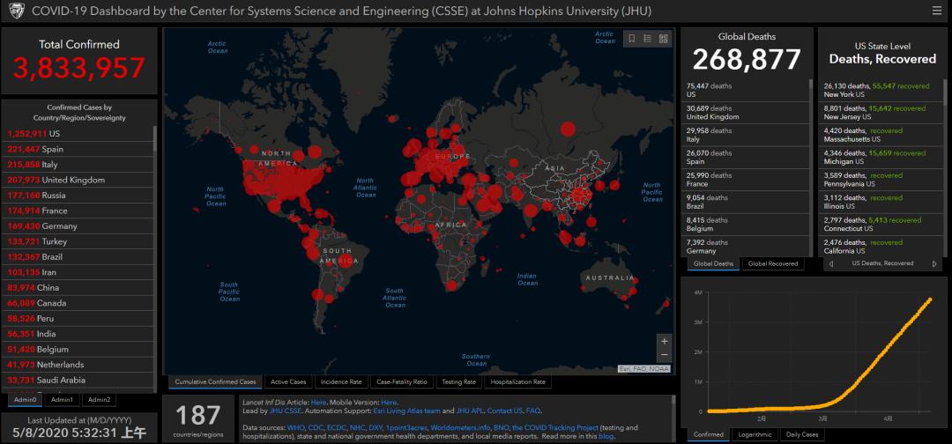
Task: Select Spain in confirmed cases list
Action: pyautogui.click(x=53, y=149)
